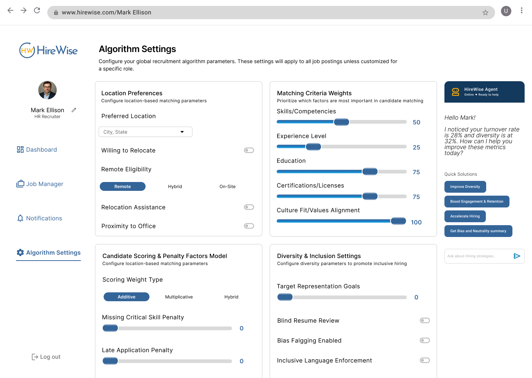Open the Preferred Location City, State dropdown
Screen dimensions: 532x378
[x=146, y=132]
